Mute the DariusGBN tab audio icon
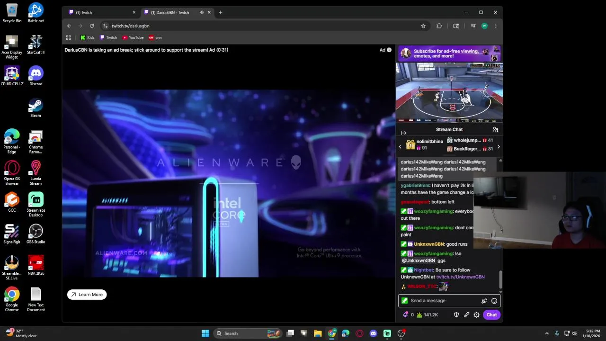 point(202,12)
